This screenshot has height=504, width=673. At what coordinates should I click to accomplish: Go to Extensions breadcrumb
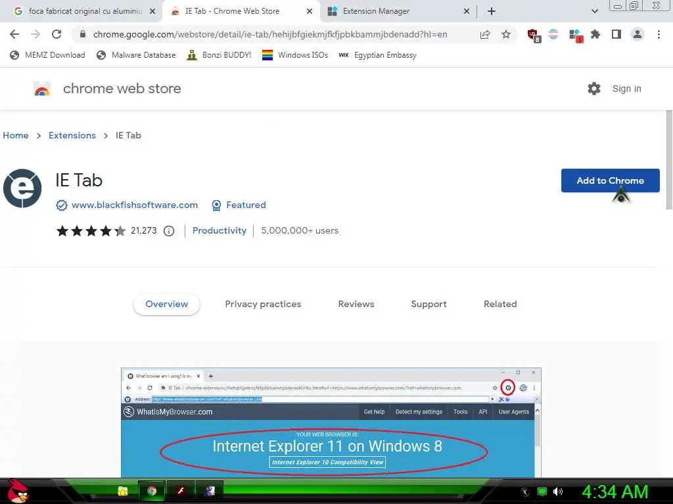pos(72,135)
